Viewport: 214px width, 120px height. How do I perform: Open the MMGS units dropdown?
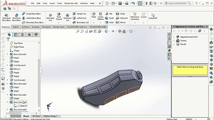point(191,119)
